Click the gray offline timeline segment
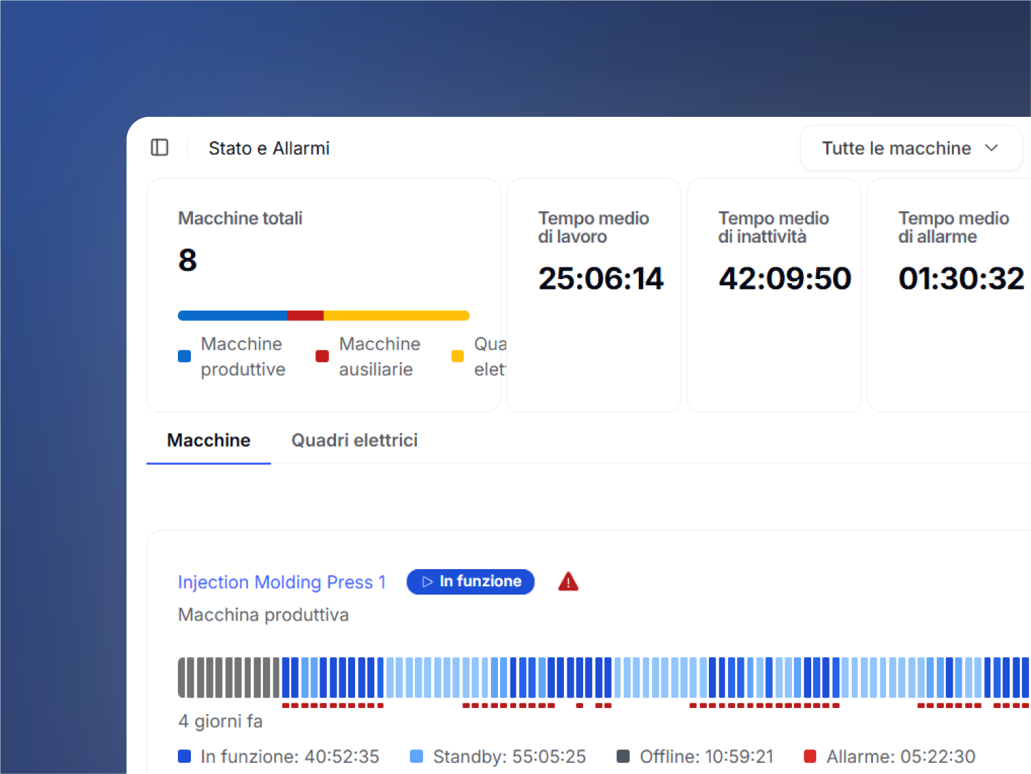1031x774 pixels. pos(229,678)
